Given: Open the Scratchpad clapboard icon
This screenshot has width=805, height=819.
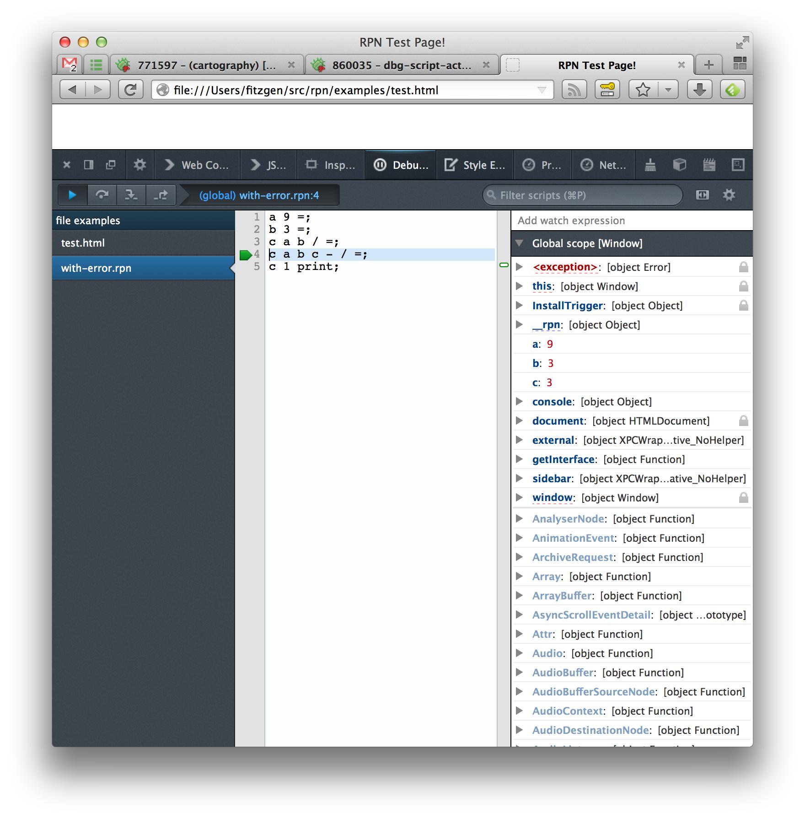Looking at the screenshot, I should (709, 165).
